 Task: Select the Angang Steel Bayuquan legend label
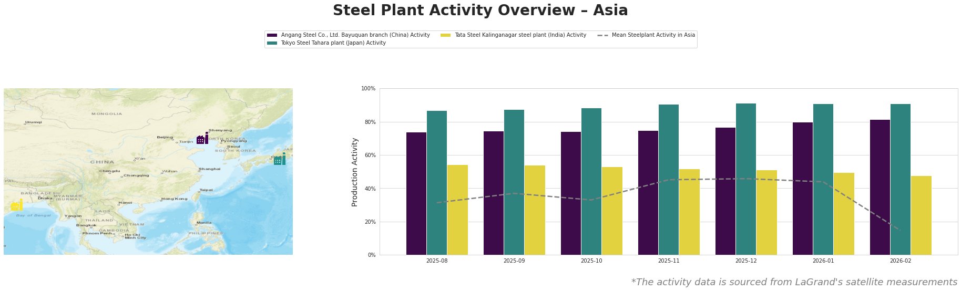(x=355, y=35)
